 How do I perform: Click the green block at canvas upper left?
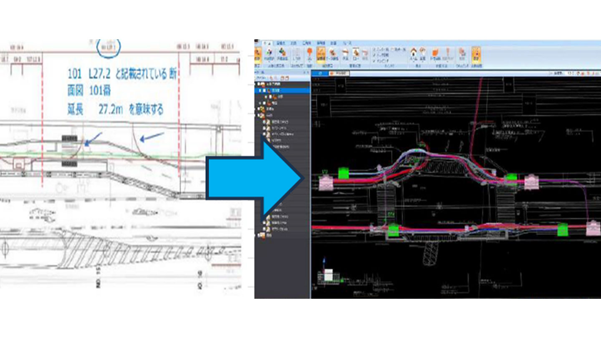point(344,172)
